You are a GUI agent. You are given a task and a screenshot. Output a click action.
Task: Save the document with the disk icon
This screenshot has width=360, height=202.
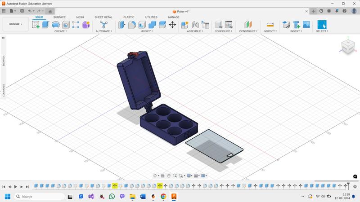point(22,11)
